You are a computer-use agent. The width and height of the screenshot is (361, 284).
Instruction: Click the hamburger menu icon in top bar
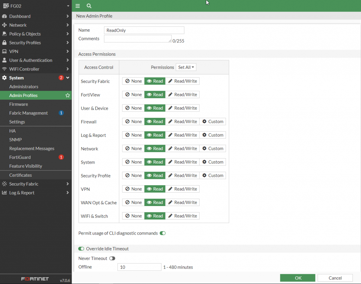78,6
